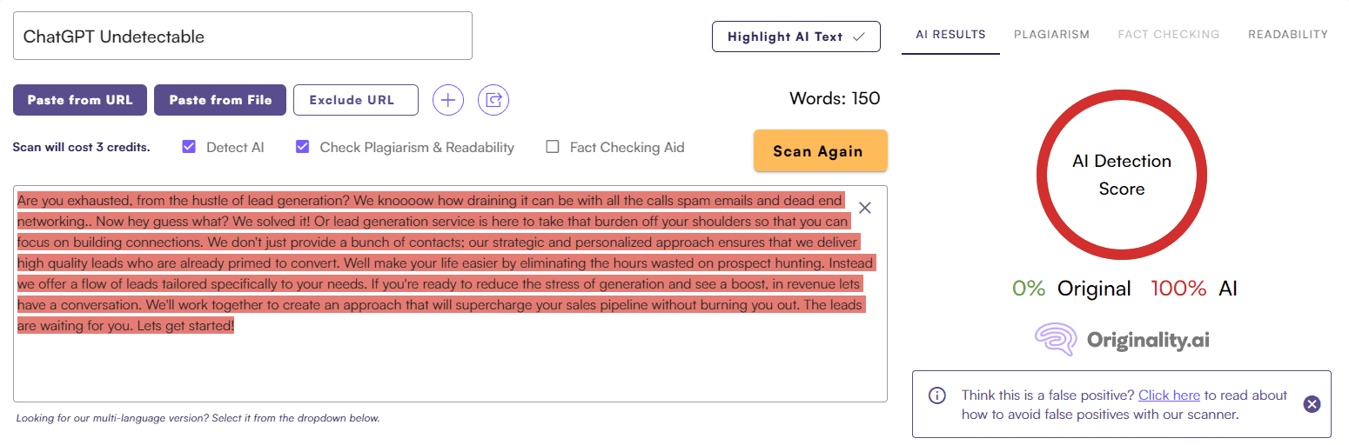Uncheck Check Plagiarism & Readability

(x=303, y=147)
